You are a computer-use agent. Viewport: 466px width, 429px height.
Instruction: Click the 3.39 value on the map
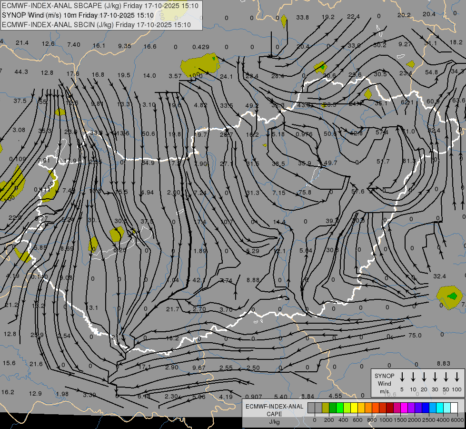(x=89, y=395)
